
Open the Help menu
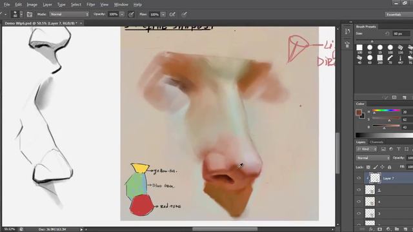tap(137, 5)
